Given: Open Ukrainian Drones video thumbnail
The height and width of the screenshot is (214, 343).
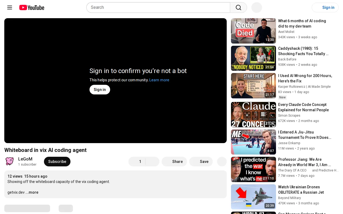Looking at the screenshot, I should point(253,197).
